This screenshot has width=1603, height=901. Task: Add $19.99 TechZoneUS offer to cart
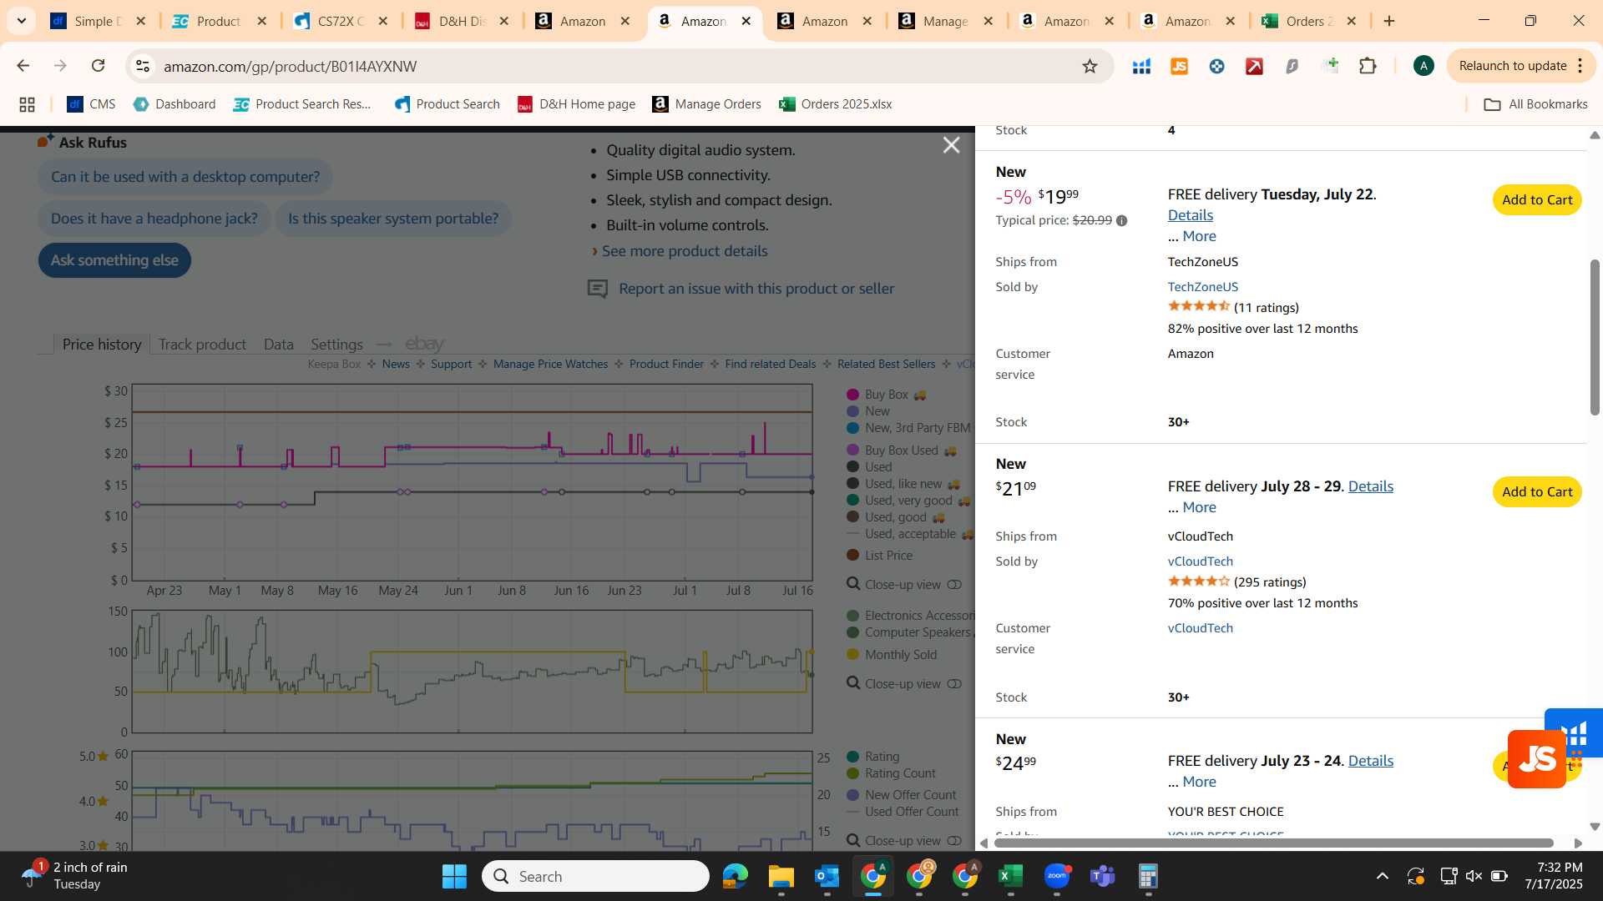tap(1536, 200)
